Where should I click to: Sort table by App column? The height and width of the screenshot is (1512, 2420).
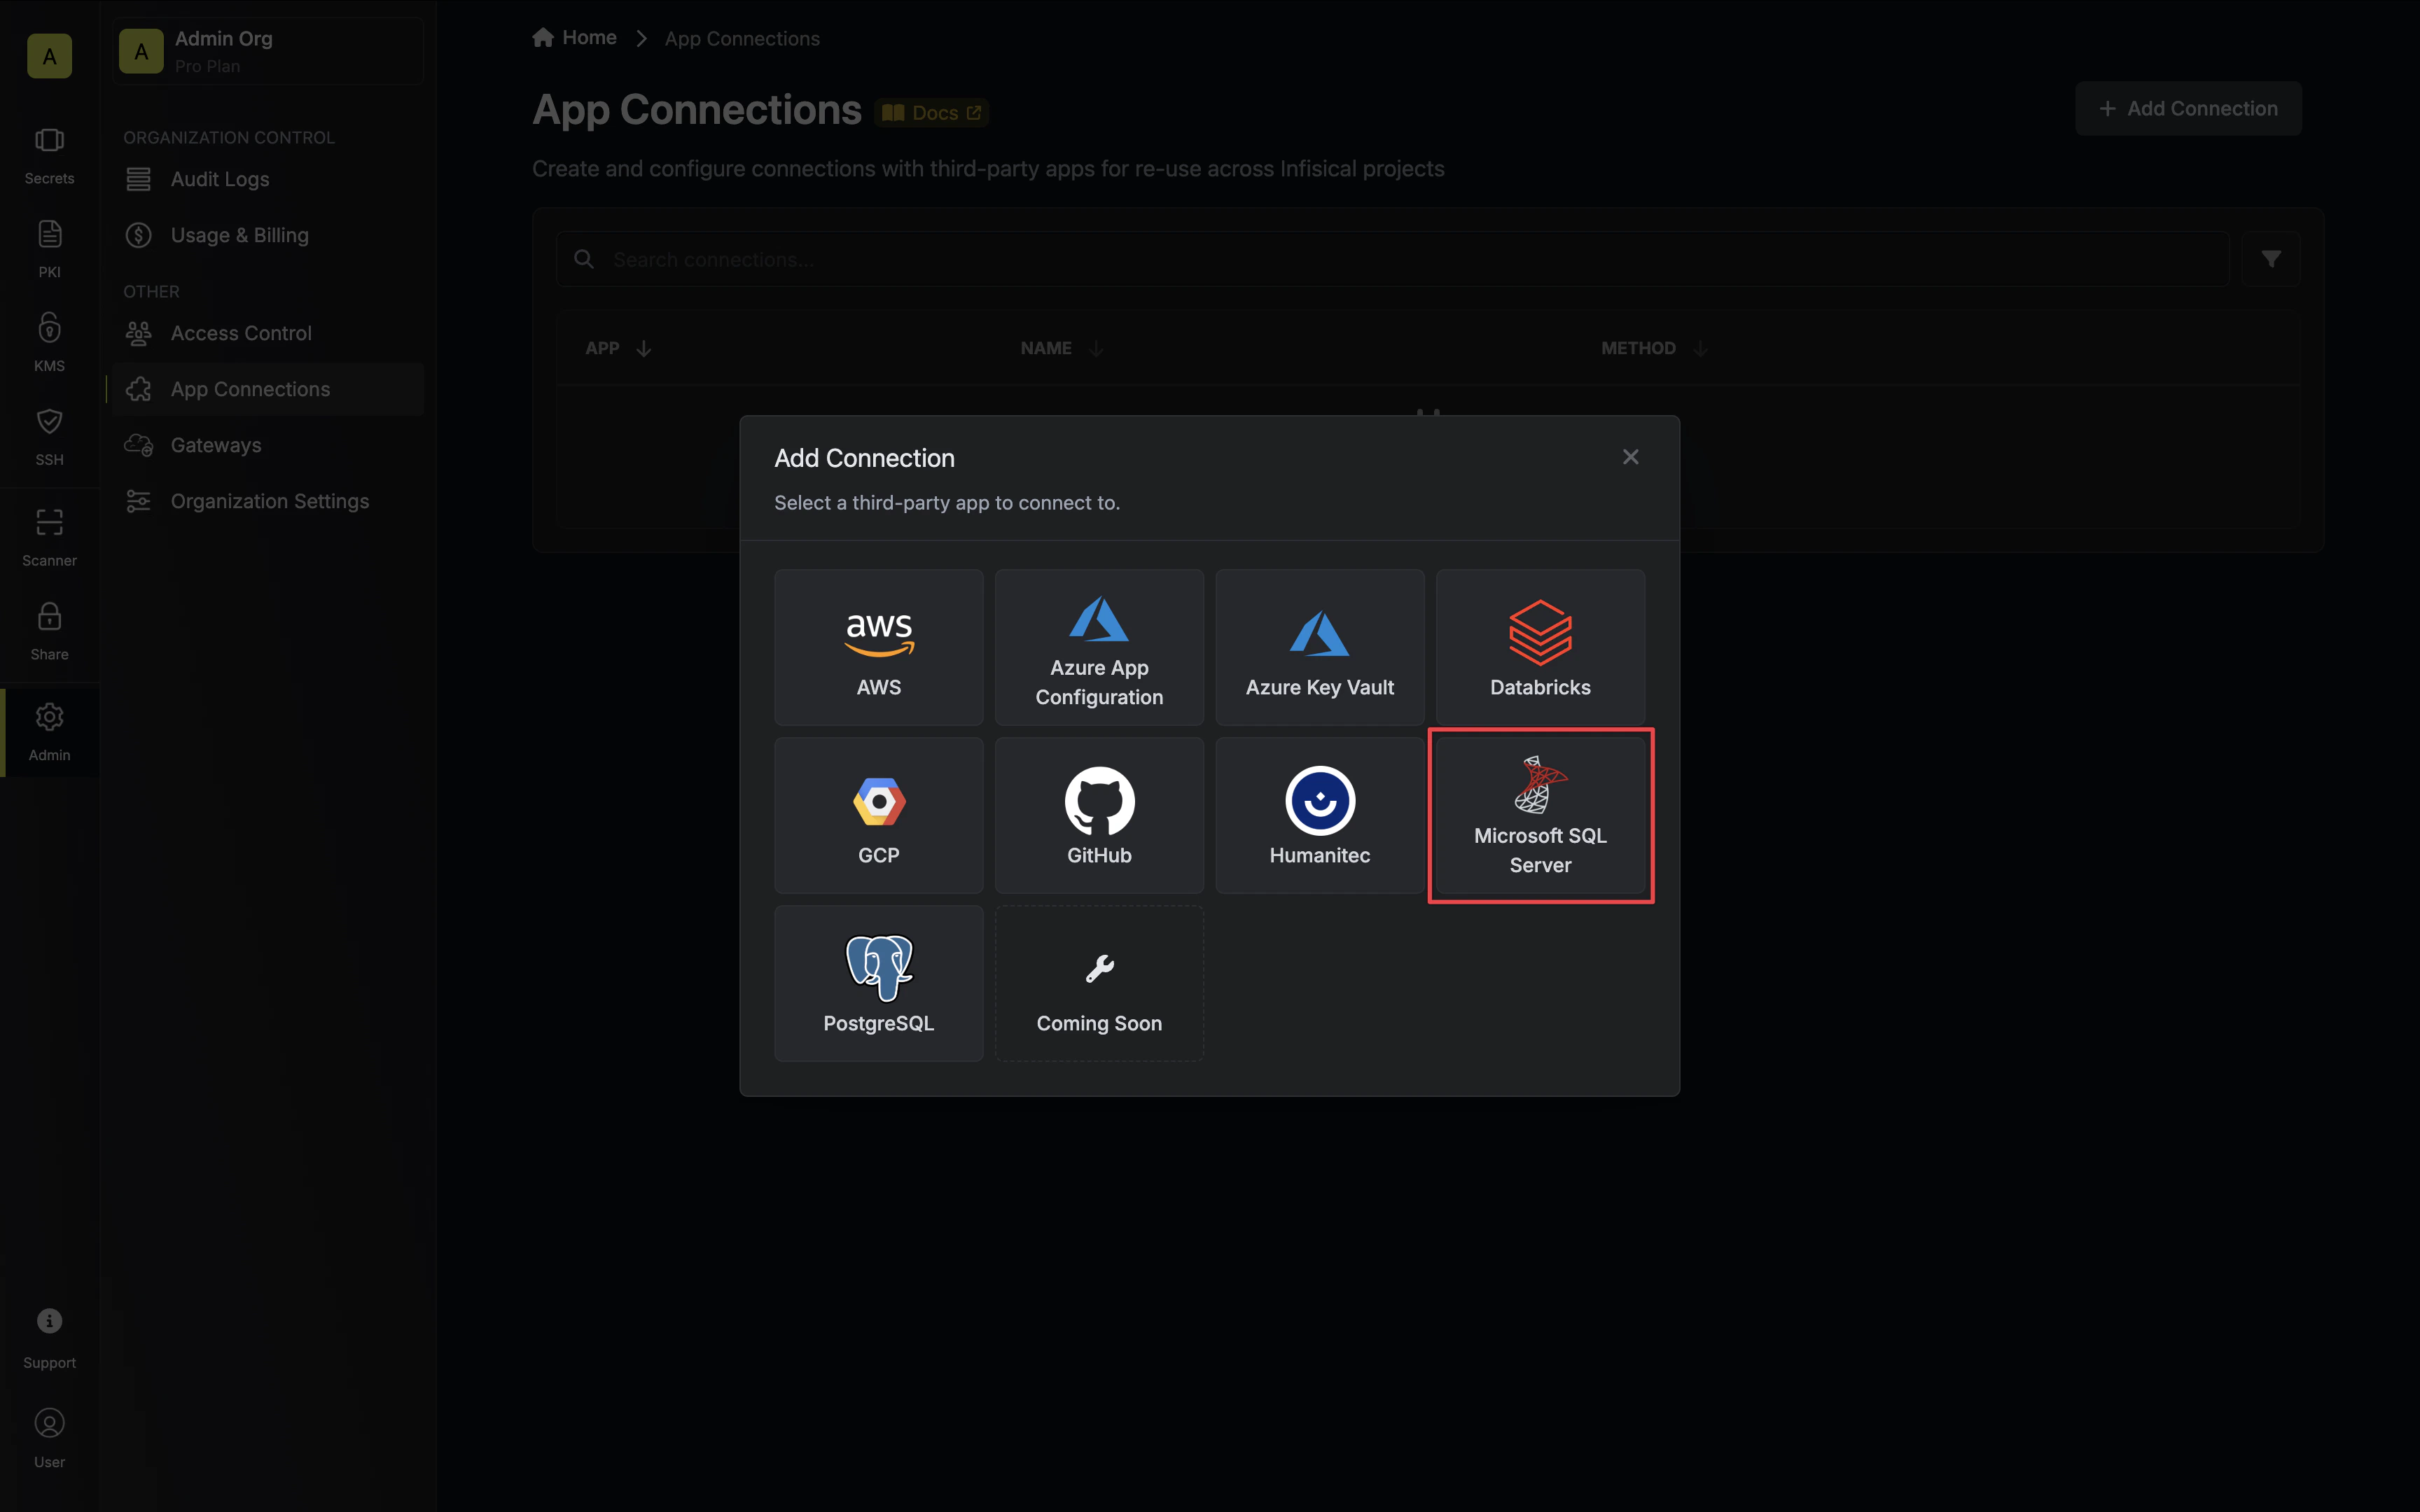618,348
